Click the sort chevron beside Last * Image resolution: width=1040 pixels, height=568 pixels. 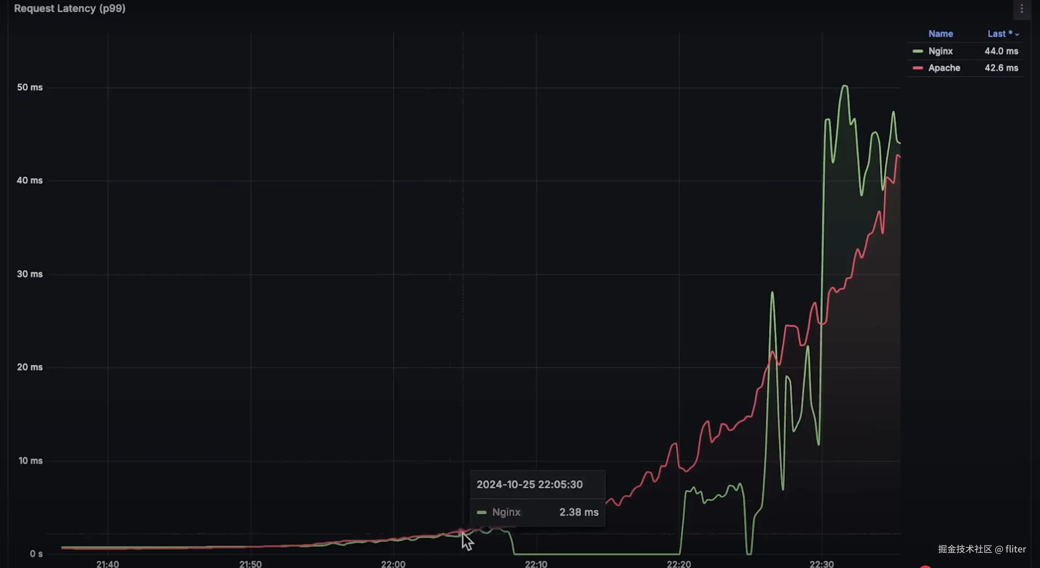1017,35
